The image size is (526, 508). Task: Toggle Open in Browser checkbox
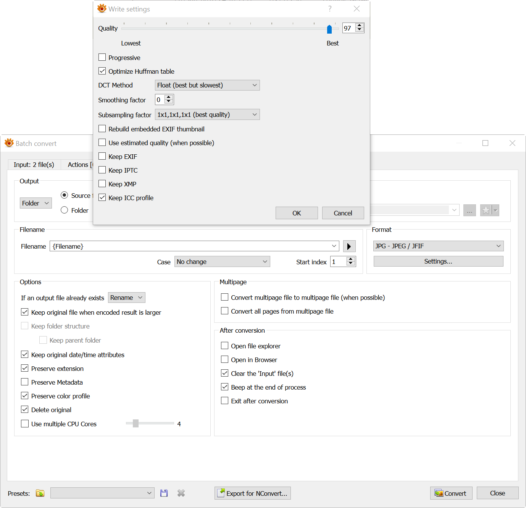click(x=225, y=359)
